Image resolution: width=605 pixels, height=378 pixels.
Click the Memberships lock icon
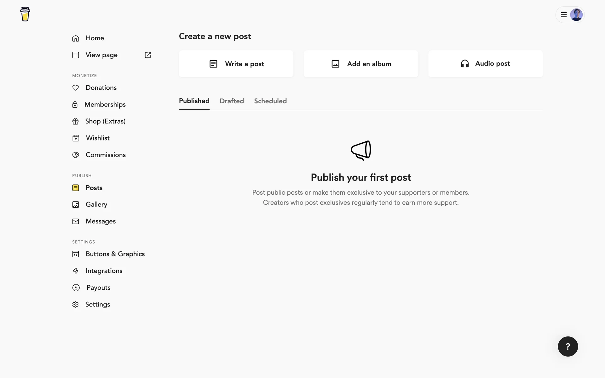(x=75, y=105)
